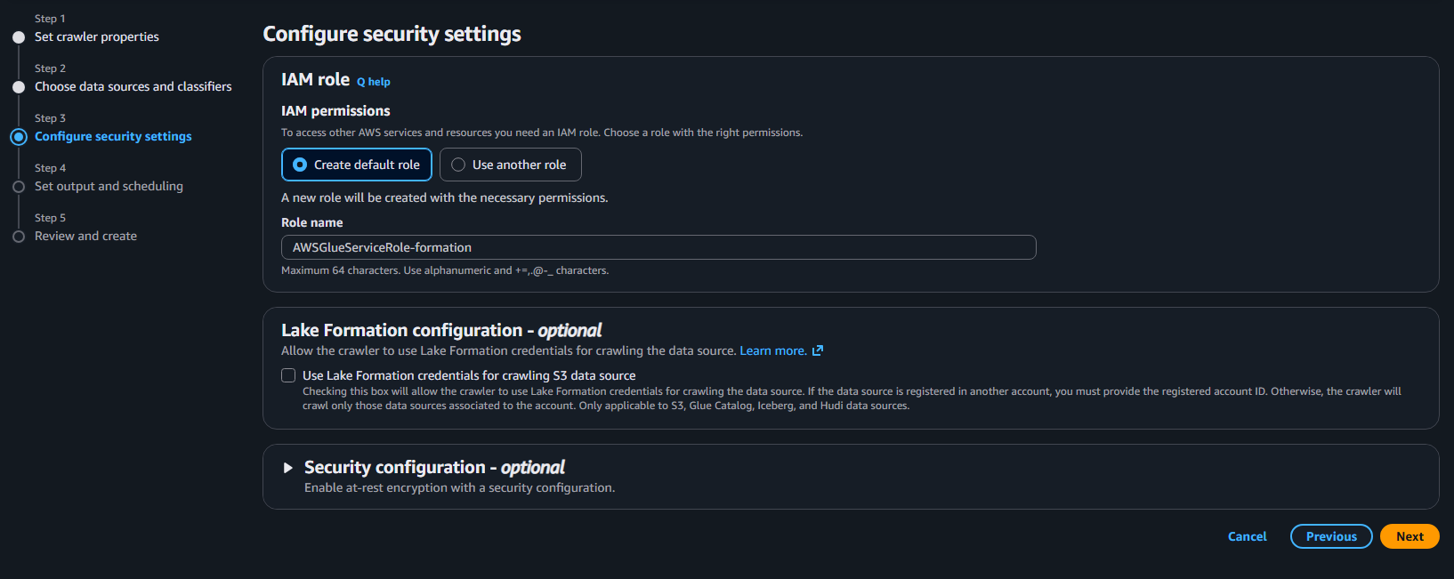Click the IAM permissions label
This screenshot has height=579, width=1454.
click(x=335, y=110)
